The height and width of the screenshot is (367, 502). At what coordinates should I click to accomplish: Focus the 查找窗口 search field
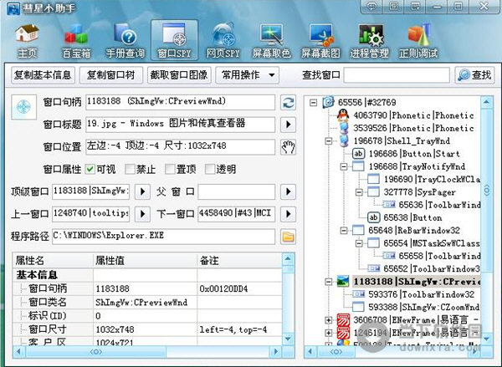click(x=397, y=75)
